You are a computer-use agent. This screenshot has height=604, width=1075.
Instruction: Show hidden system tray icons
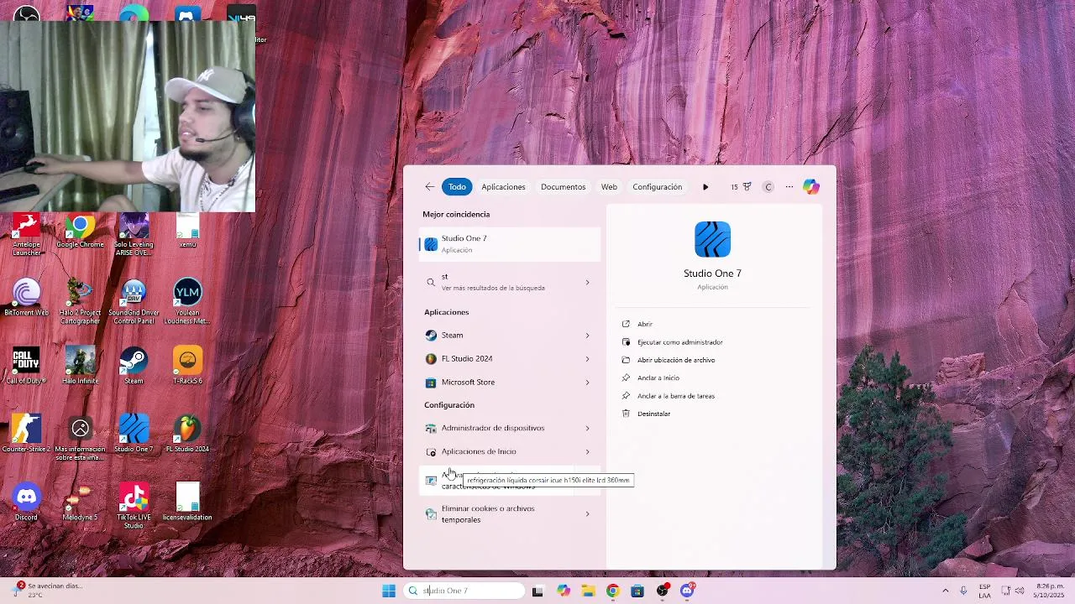coord(945,591)
